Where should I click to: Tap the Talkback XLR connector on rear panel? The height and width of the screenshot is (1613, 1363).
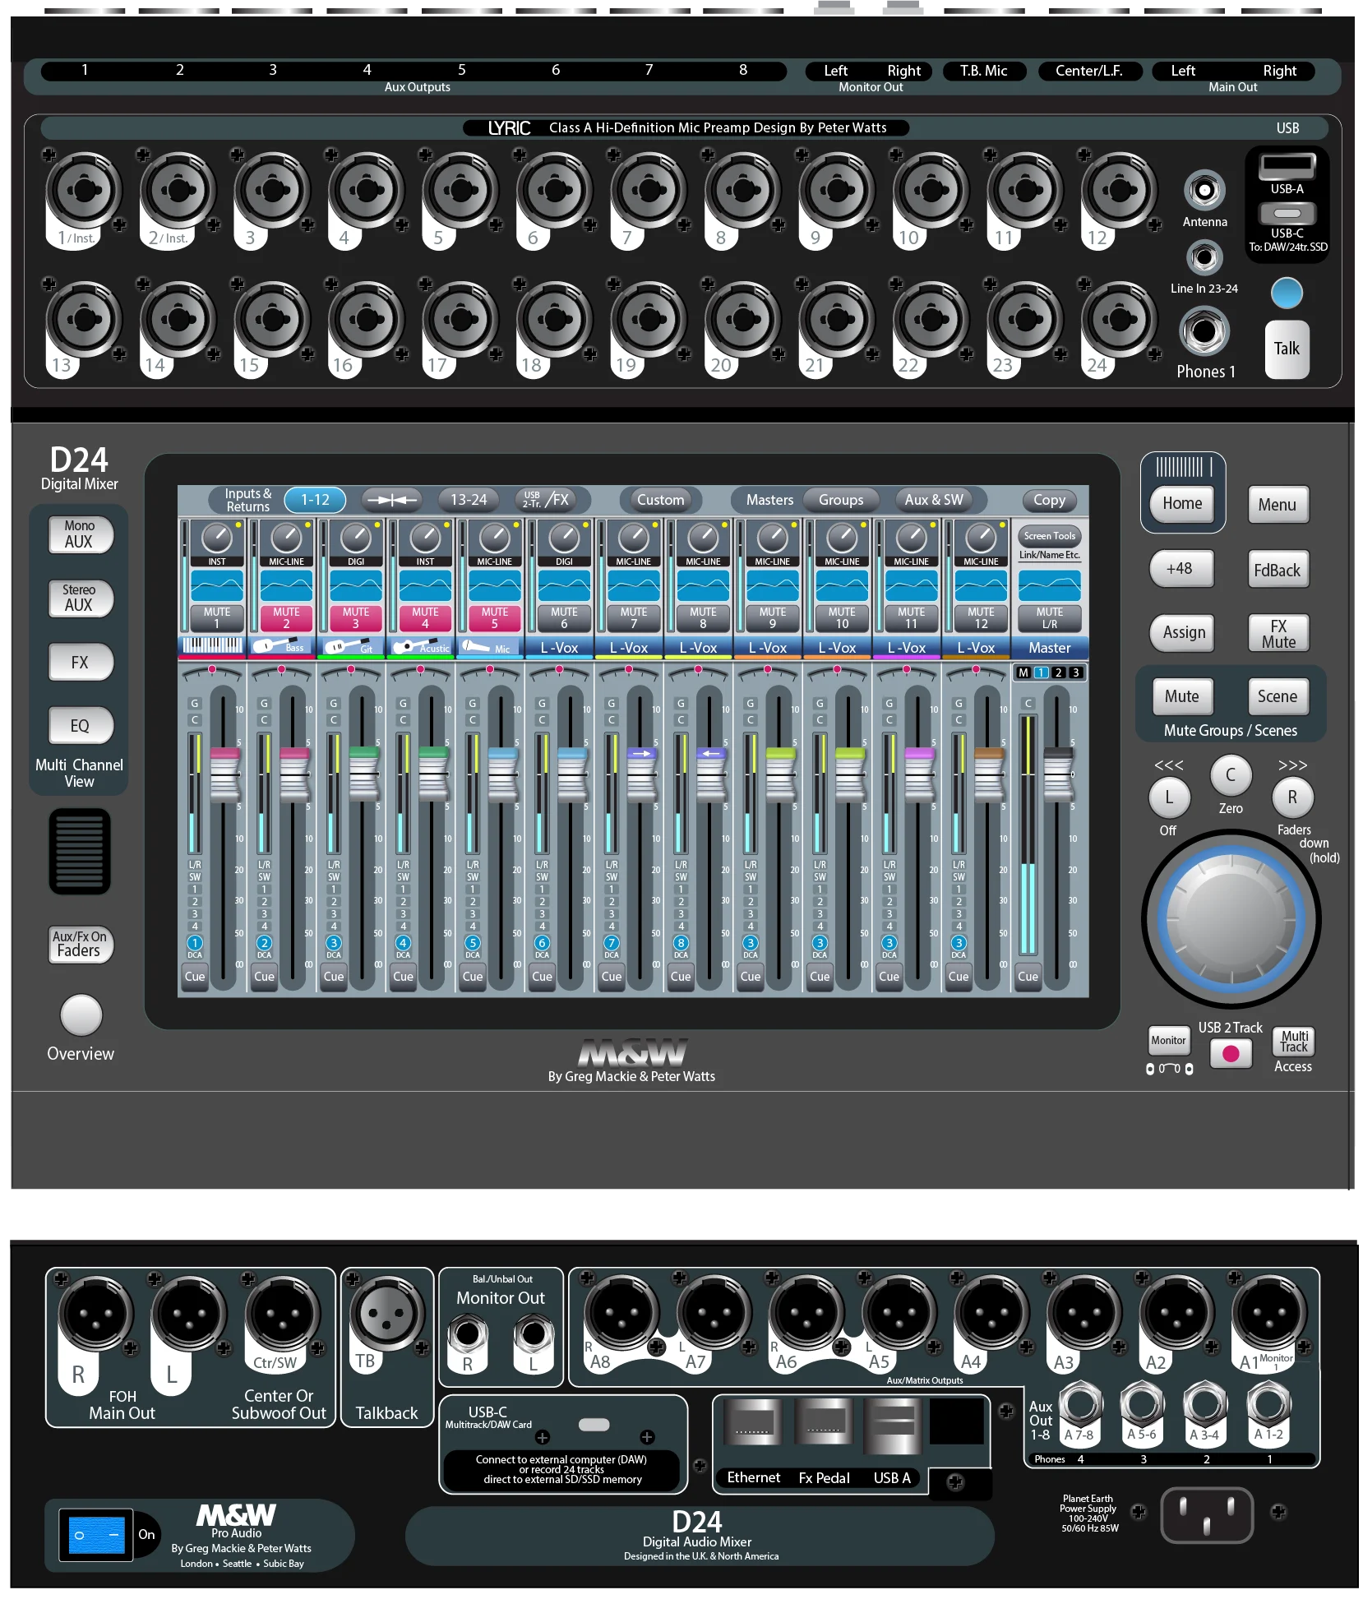coord(386,1313)
